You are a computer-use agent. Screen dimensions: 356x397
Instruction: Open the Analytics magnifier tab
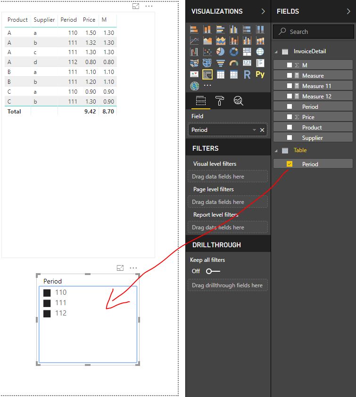[x=238, y=101]
